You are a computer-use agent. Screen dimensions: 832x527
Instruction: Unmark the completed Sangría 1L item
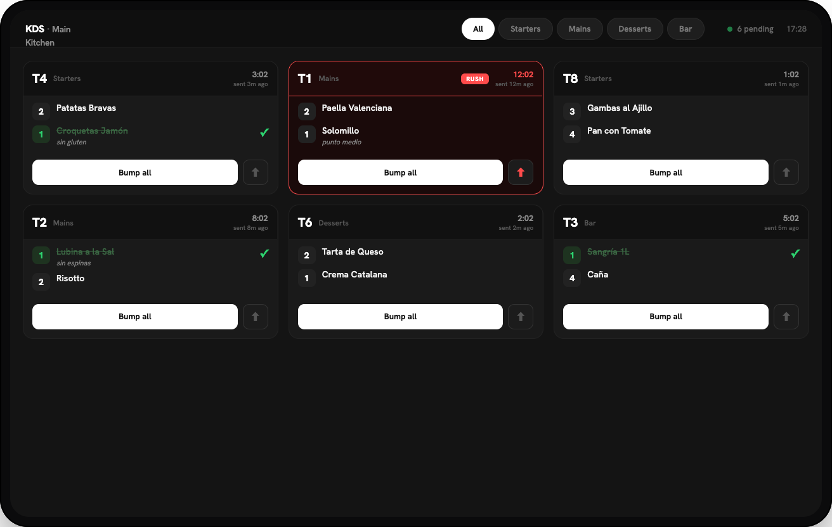point(681,255)
